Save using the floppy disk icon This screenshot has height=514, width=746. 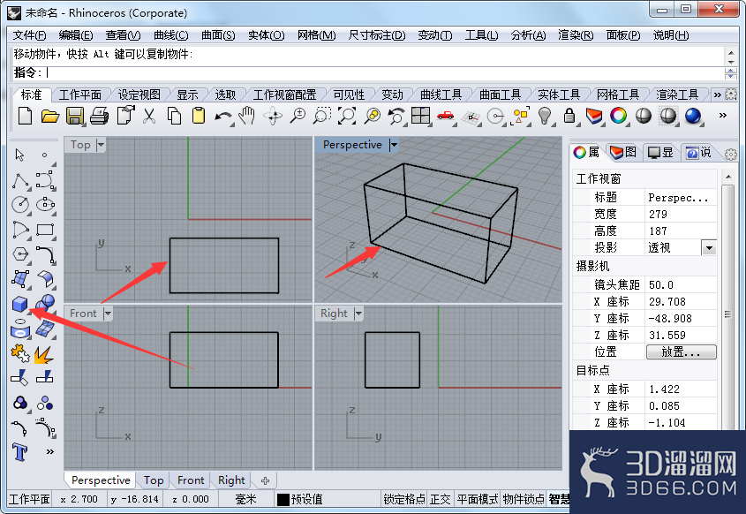[75, 116]
